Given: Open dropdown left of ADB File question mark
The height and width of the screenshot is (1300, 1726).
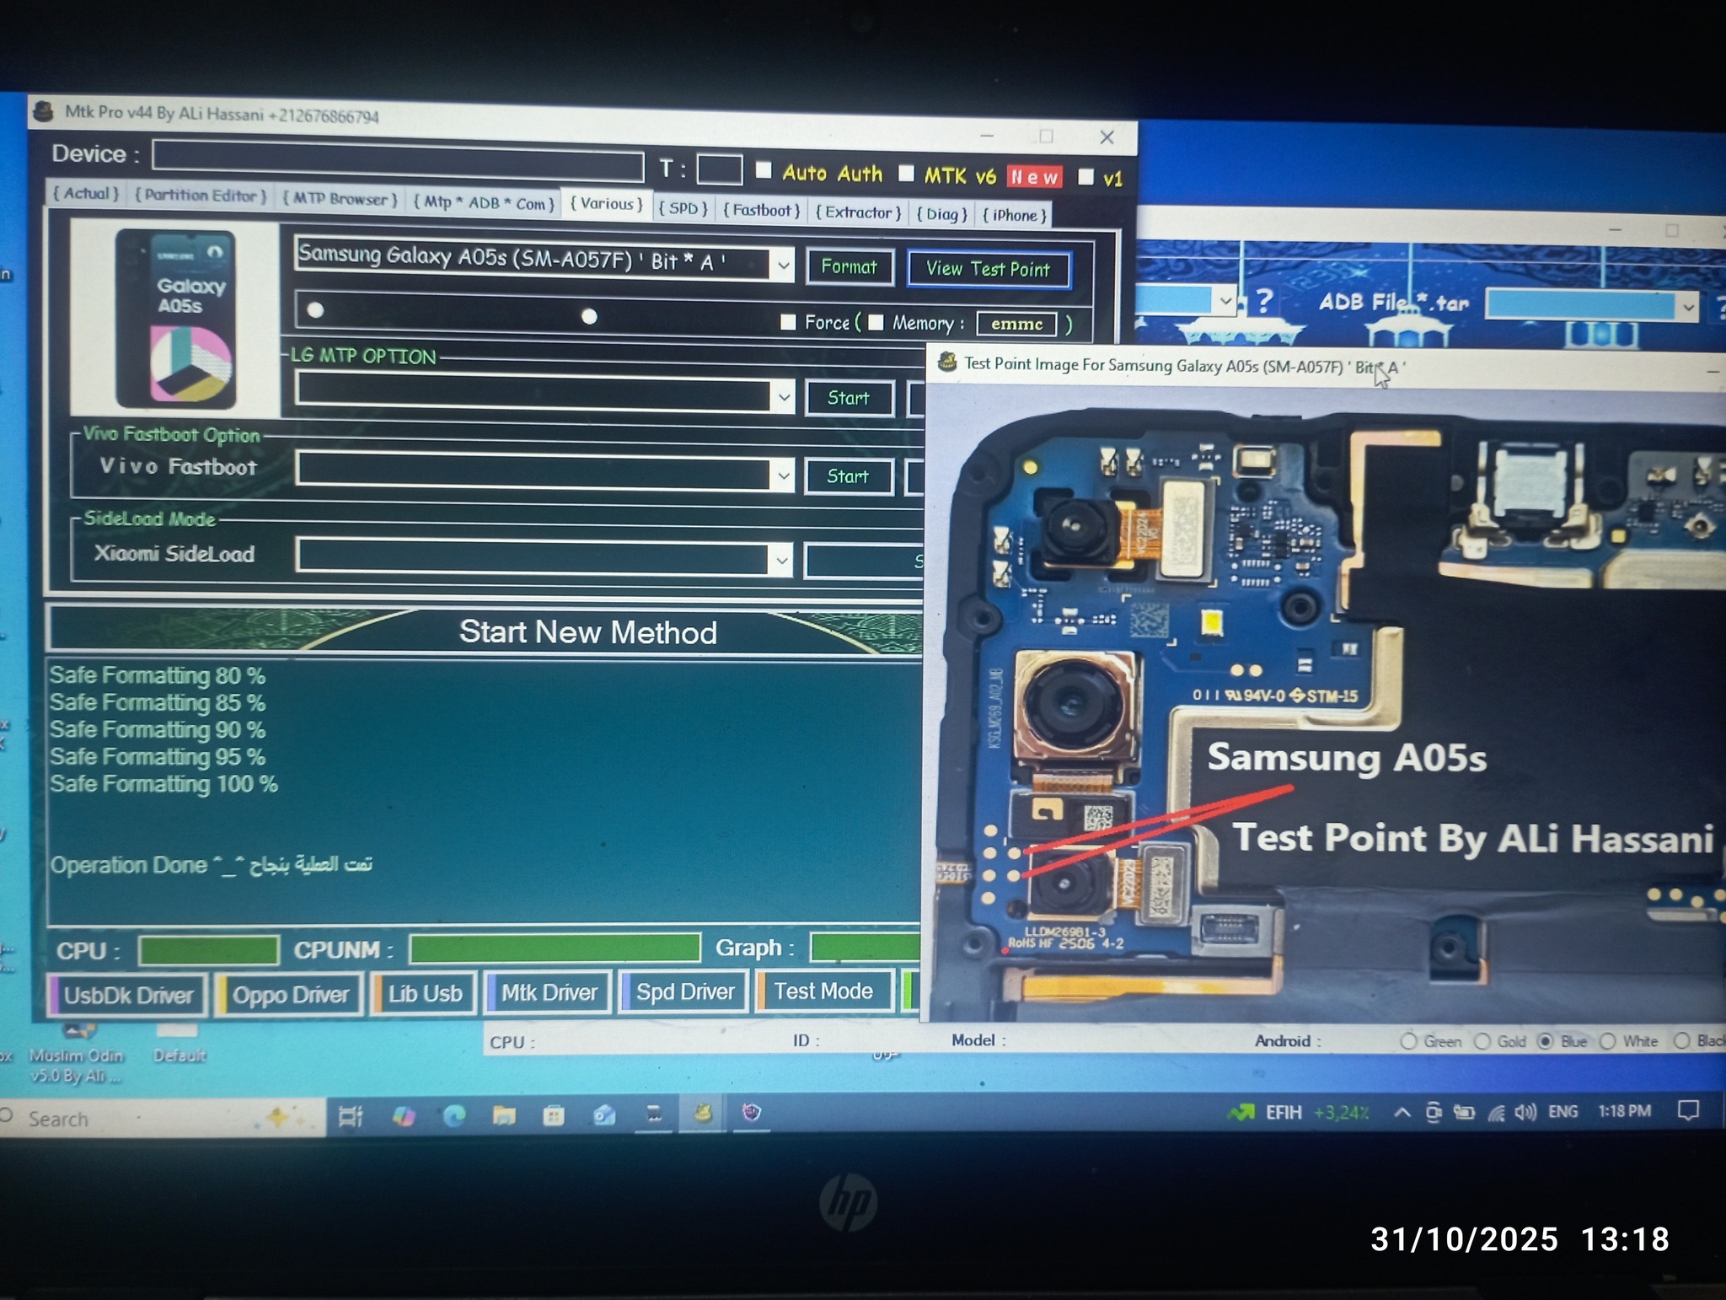Looking at the screenshot, I should click(x=1225, y=299).
